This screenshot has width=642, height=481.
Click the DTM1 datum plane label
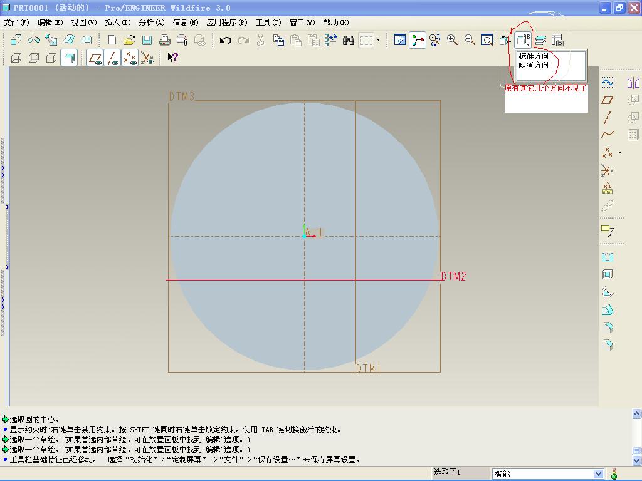pos(369,368)
